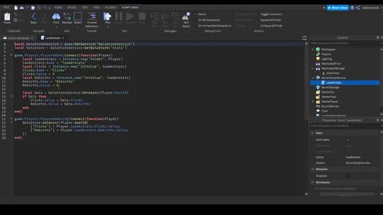
Task: Collapse the fold arrow at code line 21
Action: [x=11, y=119]
